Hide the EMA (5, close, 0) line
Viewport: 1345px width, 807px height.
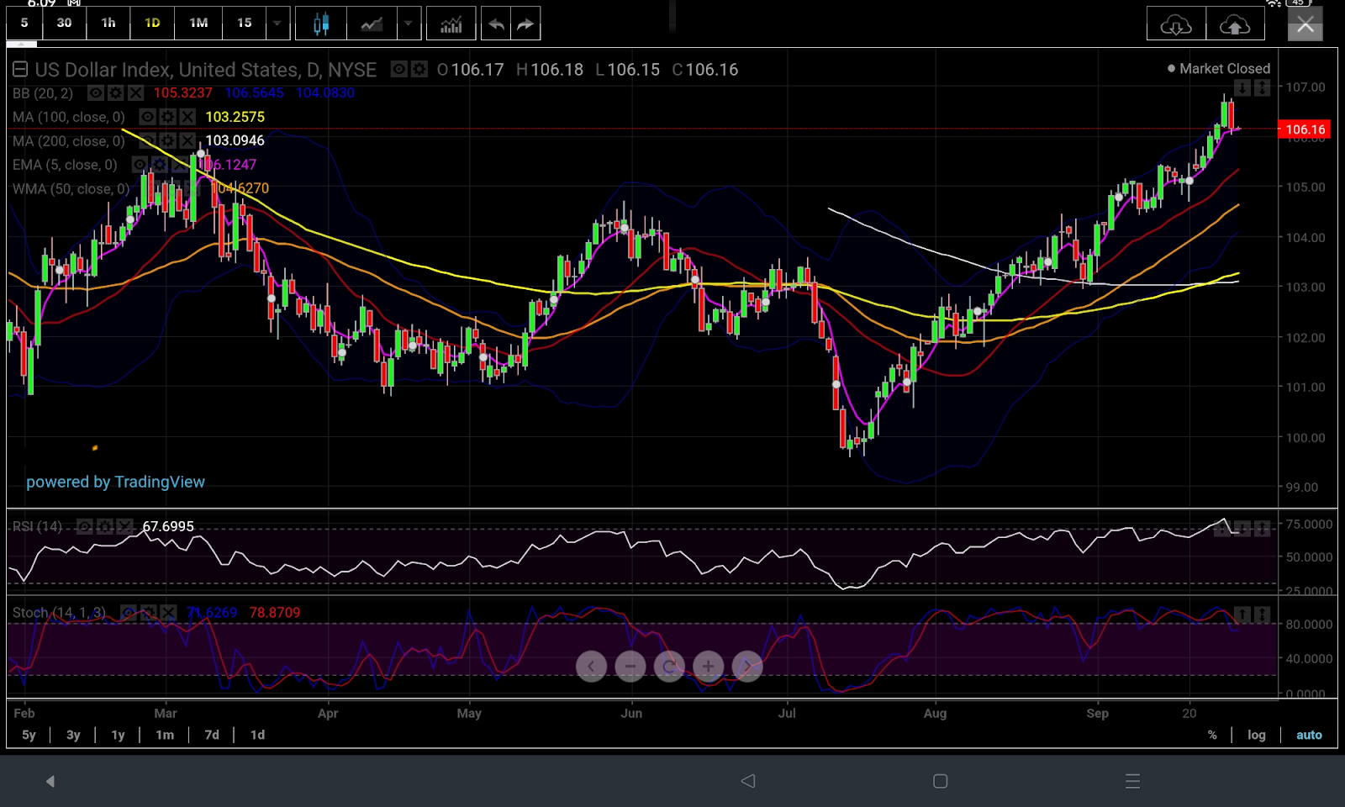pos(140,165)
